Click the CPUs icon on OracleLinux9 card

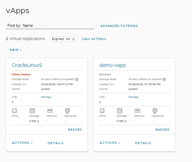pos(15,111)
